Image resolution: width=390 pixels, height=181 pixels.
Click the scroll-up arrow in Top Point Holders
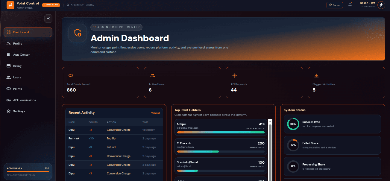[x=270, y=121]
